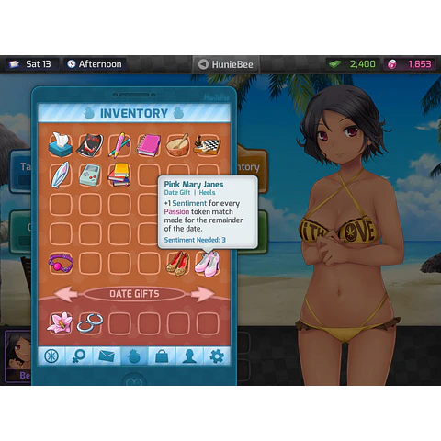This screenshot has width=441, height=441.
Task: Click the left pink arrow beside Date Gifts
Action: pos(65,294)
